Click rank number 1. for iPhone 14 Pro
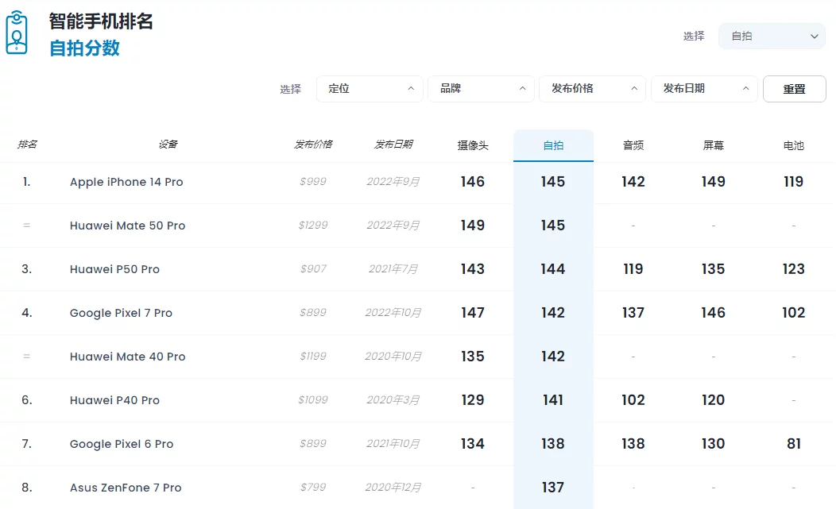Image resolution: width=836 pixels, height=509 pixels. pyautogui.click(x=27, y=183)
